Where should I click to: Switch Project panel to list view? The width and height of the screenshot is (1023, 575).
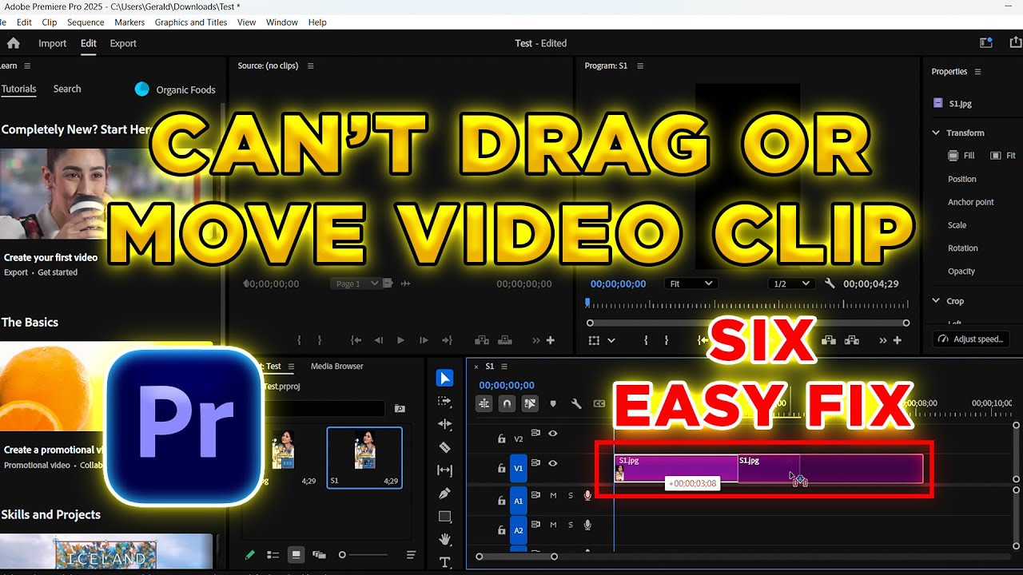coord(273,555)
